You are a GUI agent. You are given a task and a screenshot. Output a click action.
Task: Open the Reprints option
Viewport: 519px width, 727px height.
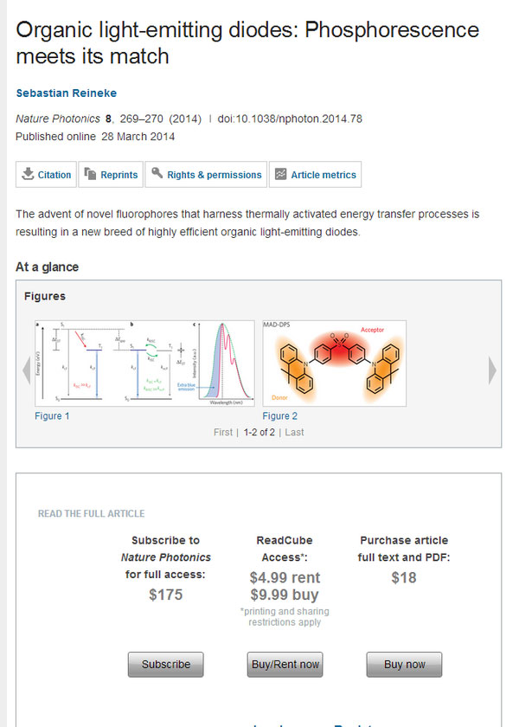tap(110, 175)
